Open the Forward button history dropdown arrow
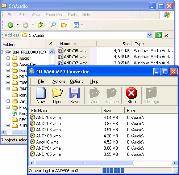This screenshot has height=175, width=179. tap(33, 25)
